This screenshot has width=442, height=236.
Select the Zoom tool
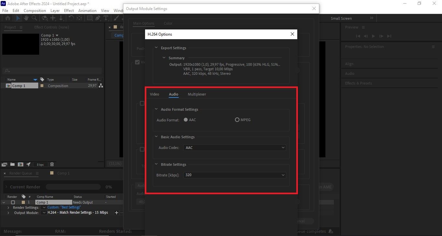(34, 18)
